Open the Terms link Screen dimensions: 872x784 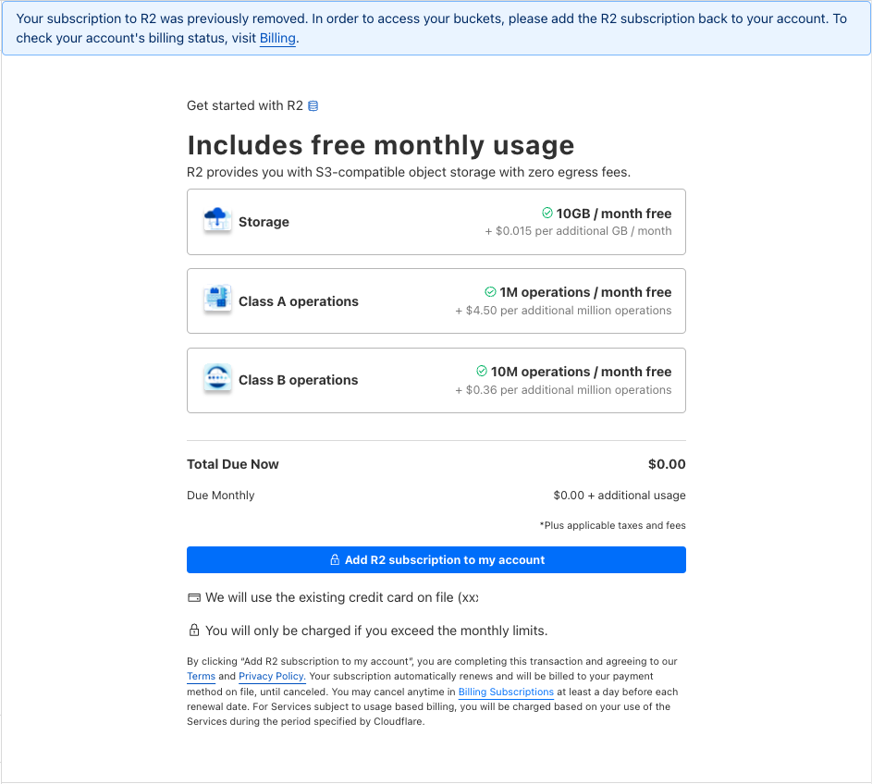(201, 677)
